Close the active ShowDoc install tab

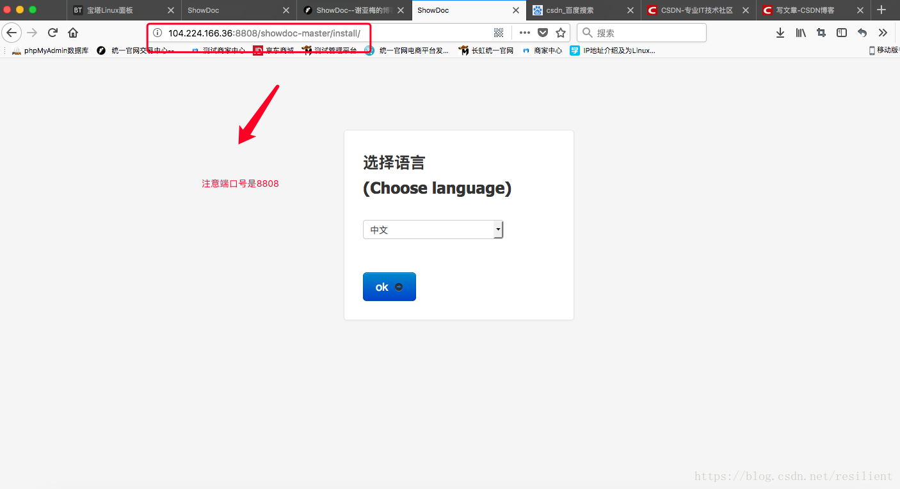[516, 10]
